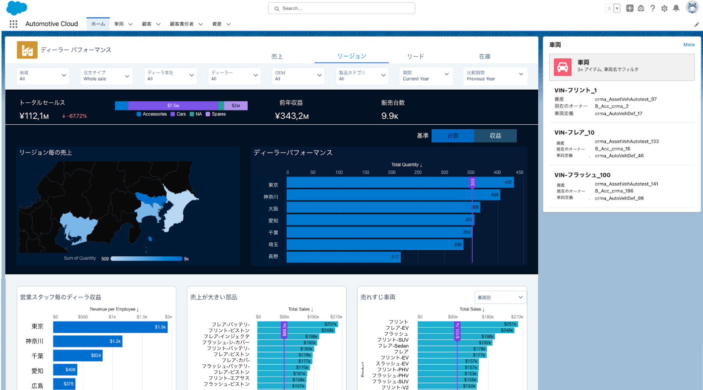This screenshot has height=390, width=703.
Task: Open the OEM filter dropdown
Action: tap(299, 76)
